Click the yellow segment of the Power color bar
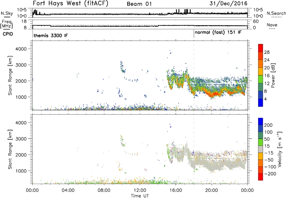Viewport: 286px width, 198px height. coord(261,71)
